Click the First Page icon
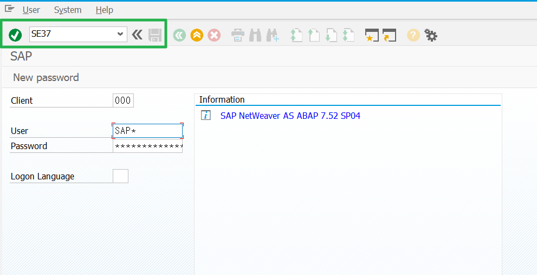Screen dimensions: 537x275 (x=296, y=36)
